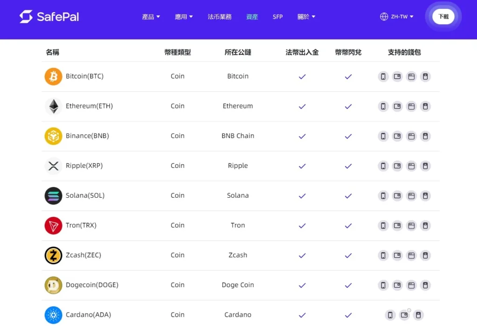Image resolution: width=477 pixels, height=328 pixels.
Task: Click browser window wallet icon in Tron row
Action: click(x=411, y=226)
